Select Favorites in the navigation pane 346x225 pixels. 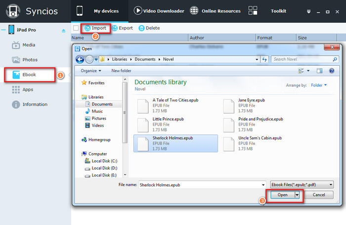[93, 83]
